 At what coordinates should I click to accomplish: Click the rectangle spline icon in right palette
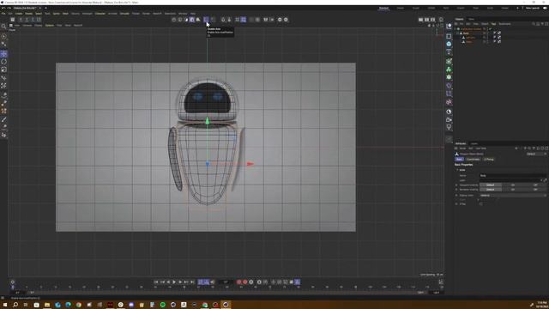(449, 36)
